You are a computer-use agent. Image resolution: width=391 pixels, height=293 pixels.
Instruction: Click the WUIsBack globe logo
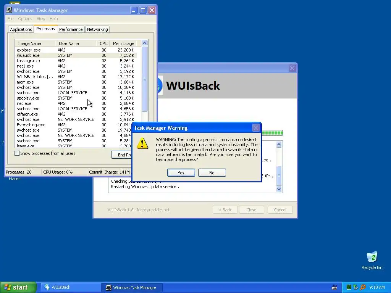coord(160,85)
